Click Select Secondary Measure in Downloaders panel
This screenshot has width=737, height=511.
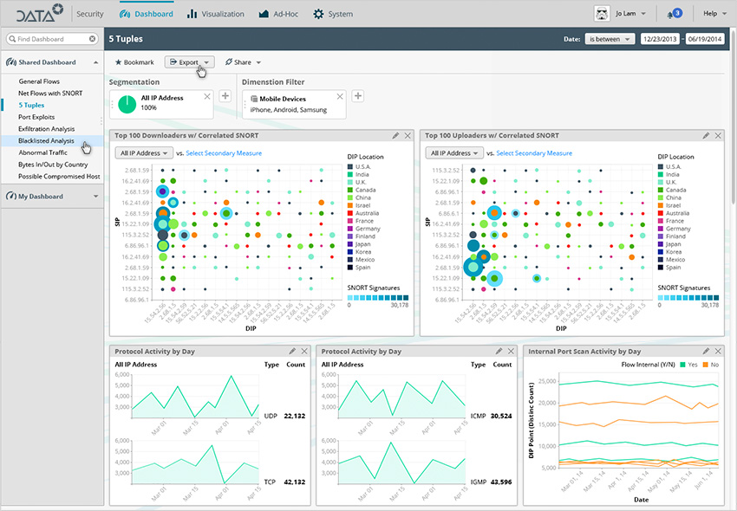(224, 153)
